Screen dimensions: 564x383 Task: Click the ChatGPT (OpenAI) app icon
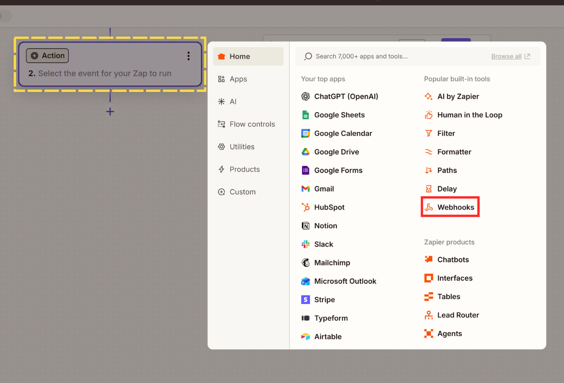pyautogui.click(x=305, y=96)
